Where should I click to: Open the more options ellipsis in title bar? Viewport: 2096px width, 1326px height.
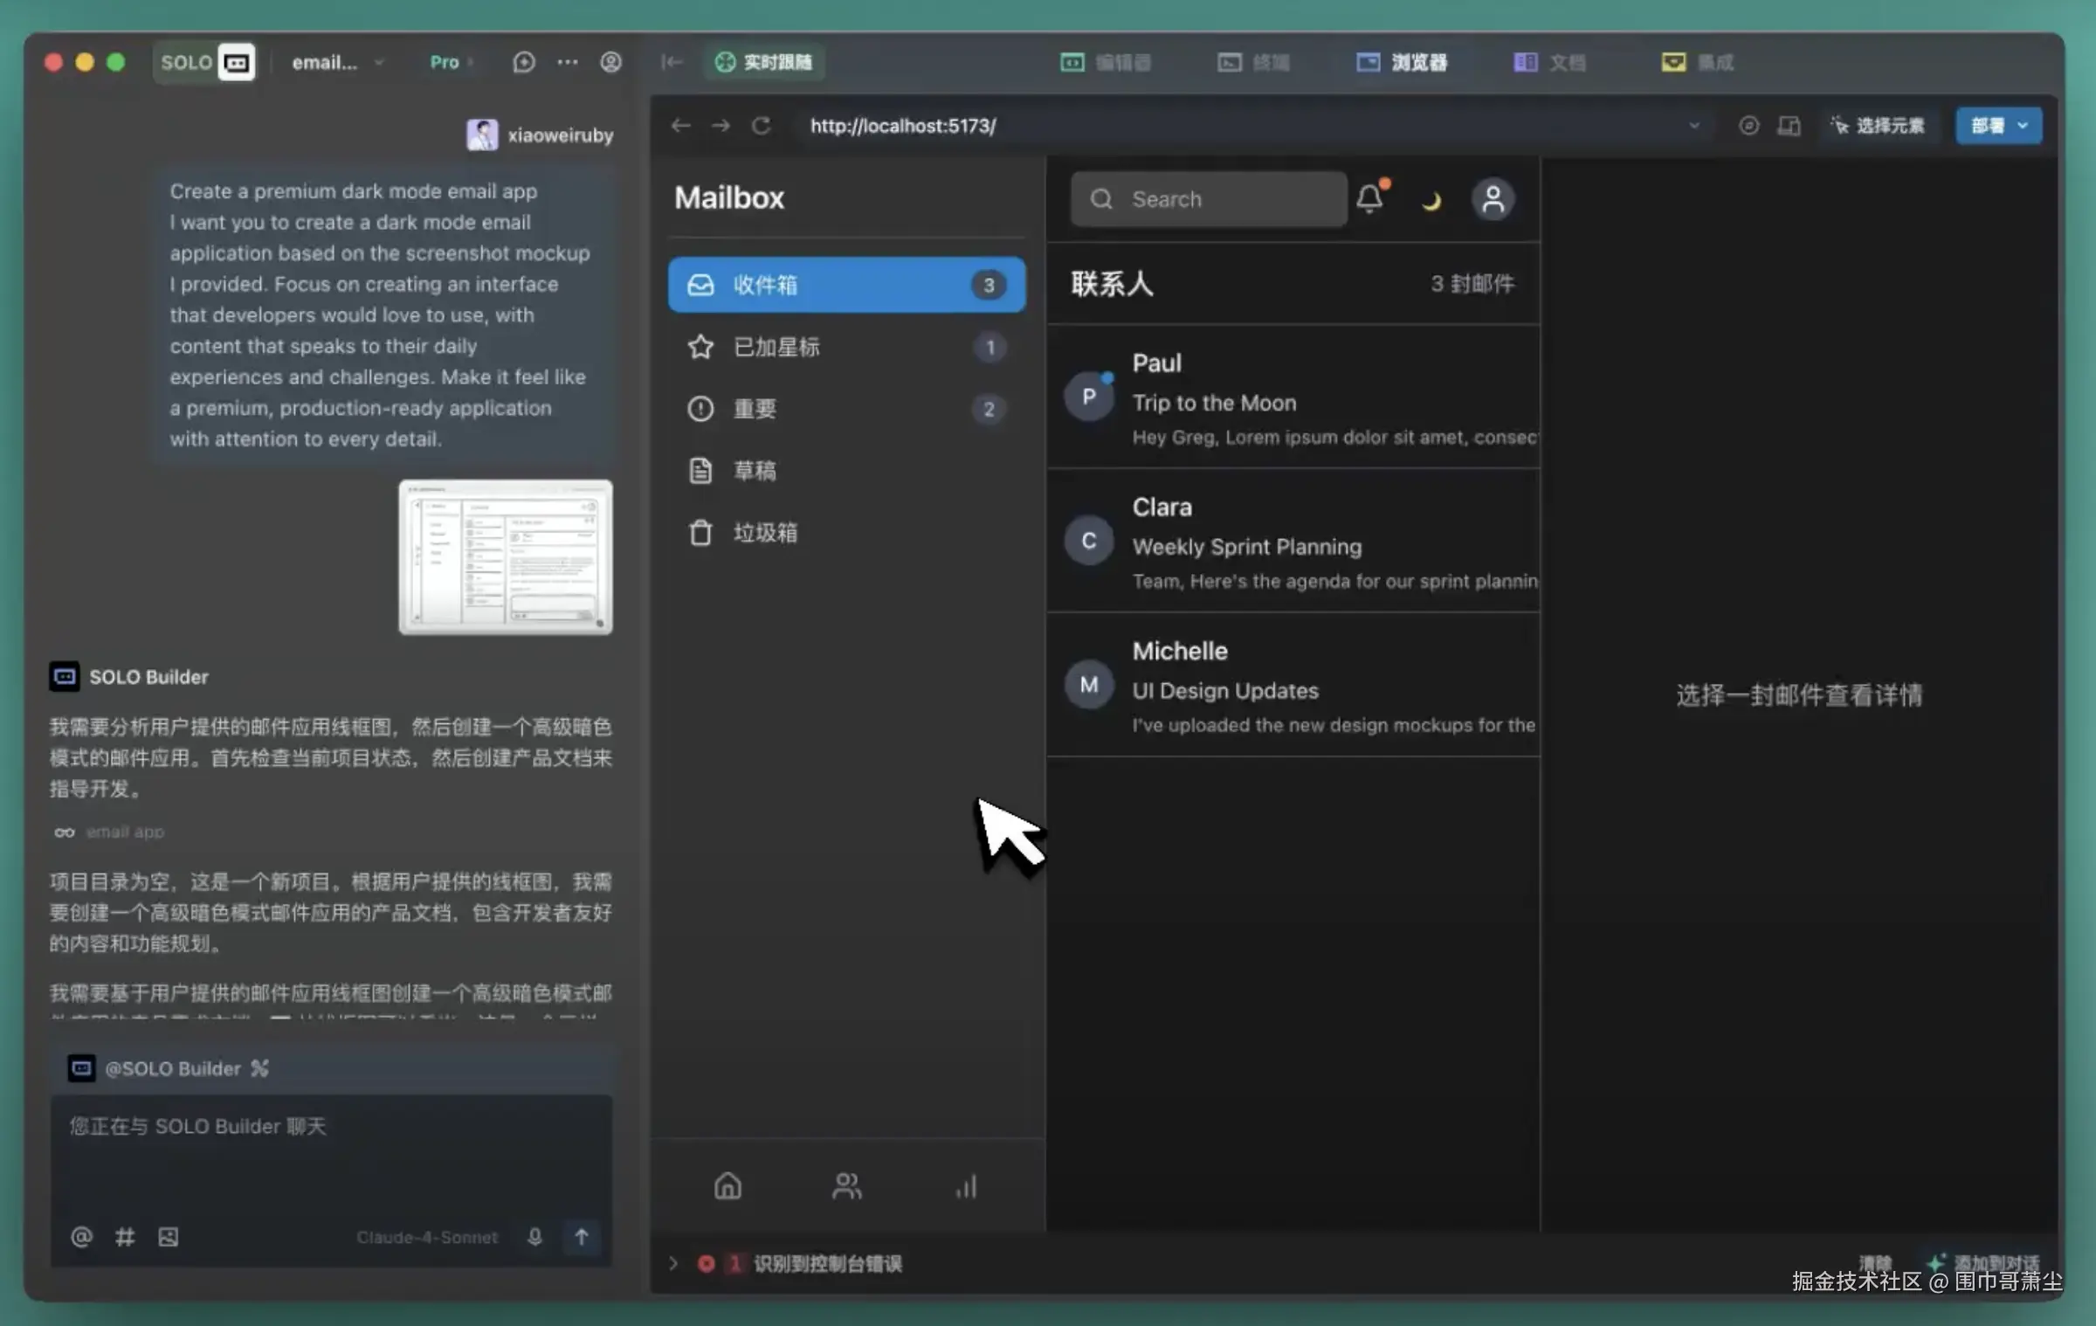pos(568,62)
